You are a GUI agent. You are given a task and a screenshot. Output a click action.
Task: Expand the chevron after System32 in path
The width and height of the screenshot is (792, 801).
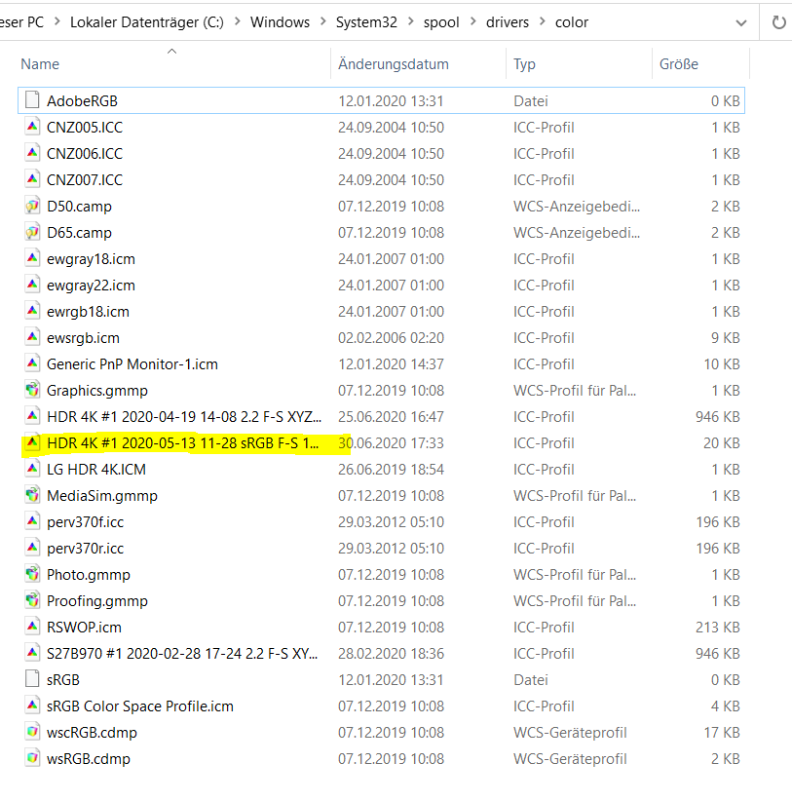click(x=409, y=21)
